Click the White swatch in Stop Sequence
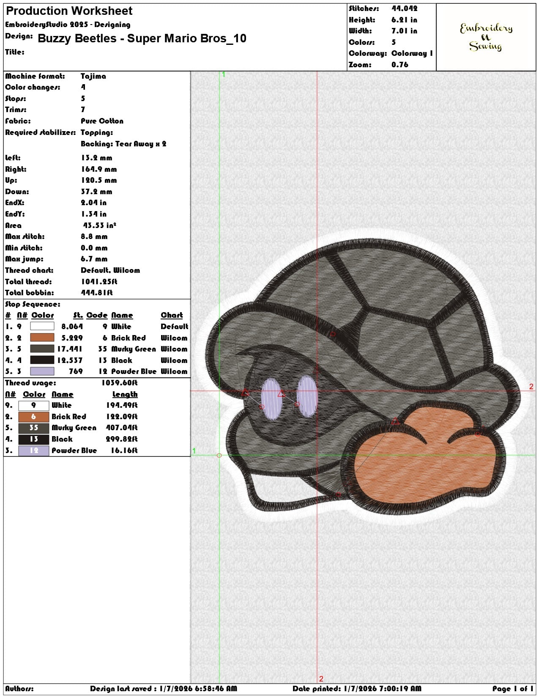 (42, 326)
